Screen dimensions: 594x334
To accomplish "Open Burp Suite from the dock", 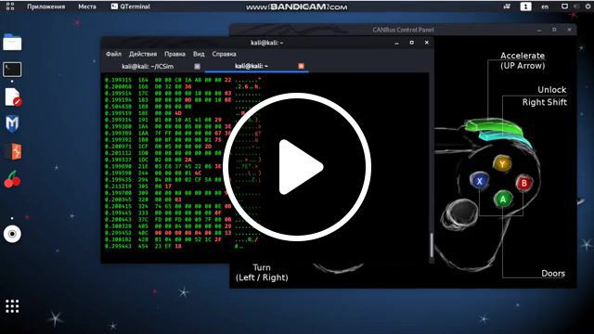I will [13, 151].
